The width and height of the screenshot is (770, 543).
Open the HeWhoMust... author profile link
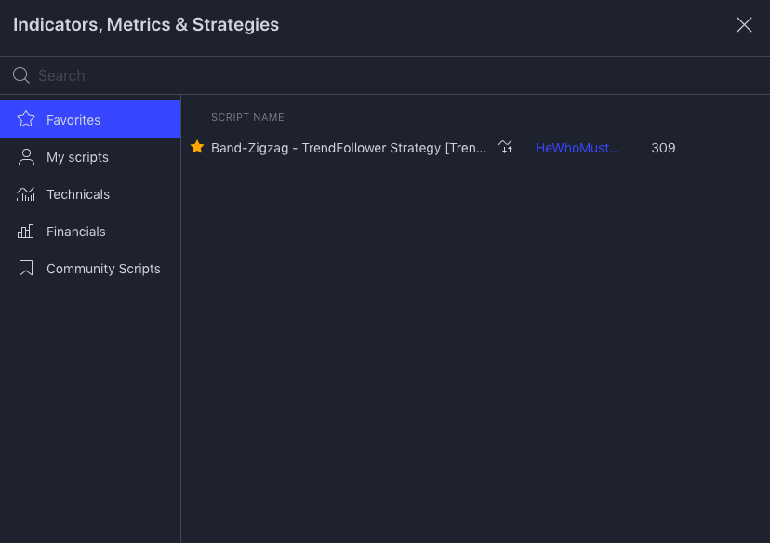(577, 148)
